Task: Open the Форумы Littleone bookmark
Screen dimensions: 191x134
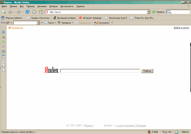Action: pyautogui.click(x=13, y=18)
